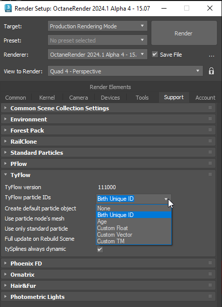Click the TyFlow version value 111000
This screenshot has width=222, height=307.
107,187
